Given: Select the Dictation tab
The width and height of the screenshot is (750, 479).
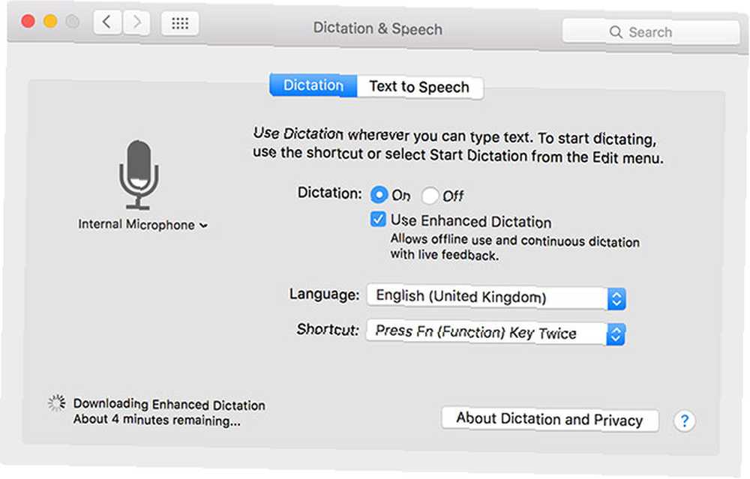Looking at the screenshot, I should [x=313, y=85].
